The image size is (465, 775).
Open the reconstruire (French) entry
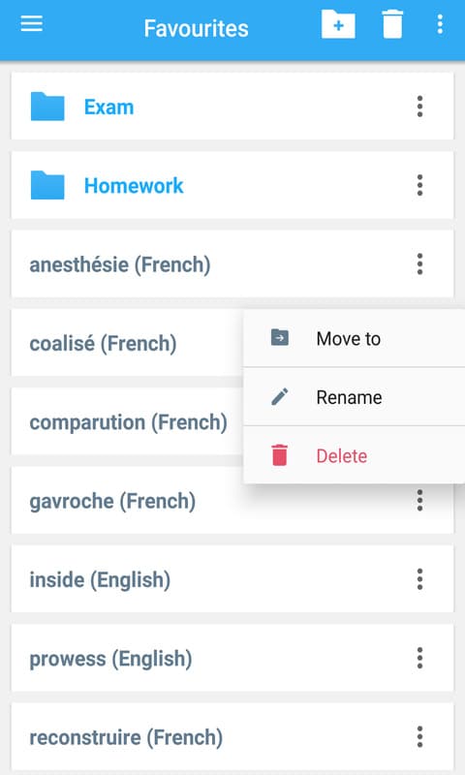232,736
